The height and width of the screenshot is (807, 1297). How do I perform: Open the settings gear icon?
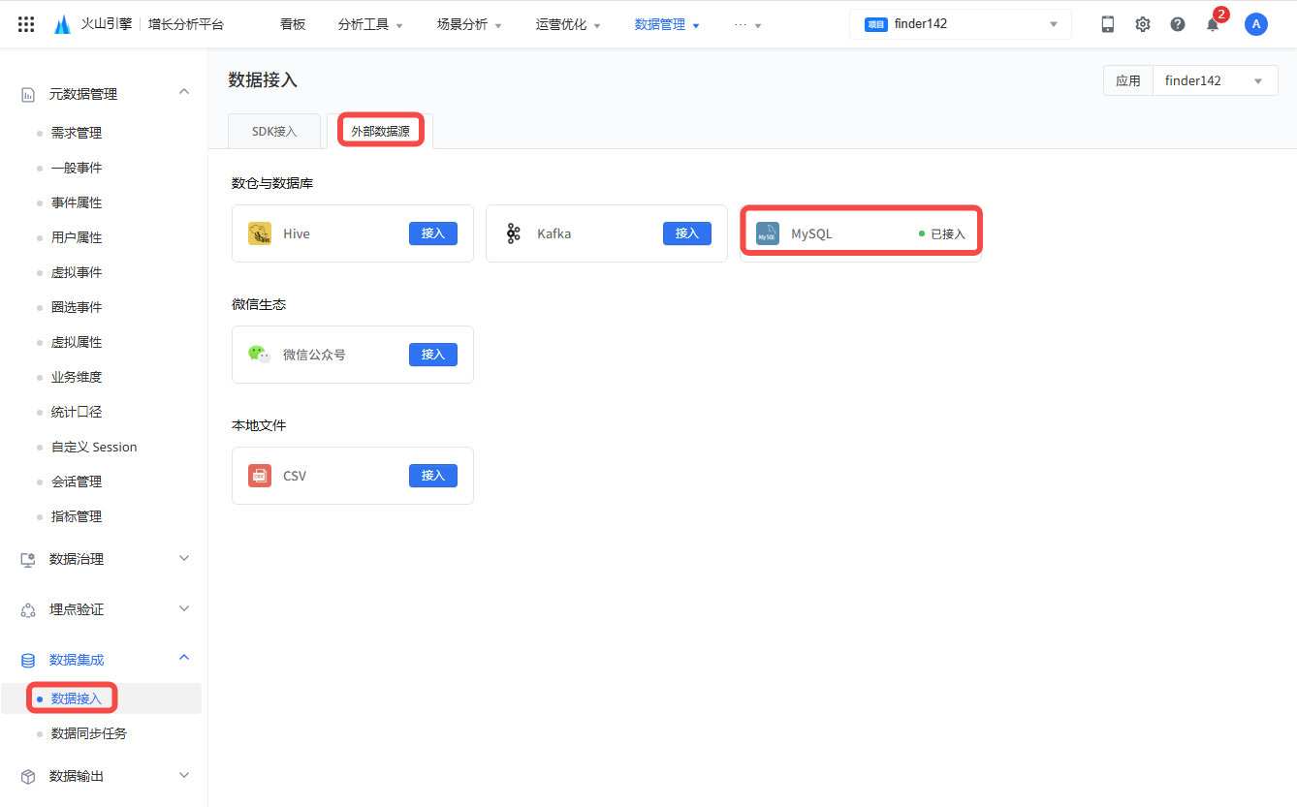(1143, 24)
